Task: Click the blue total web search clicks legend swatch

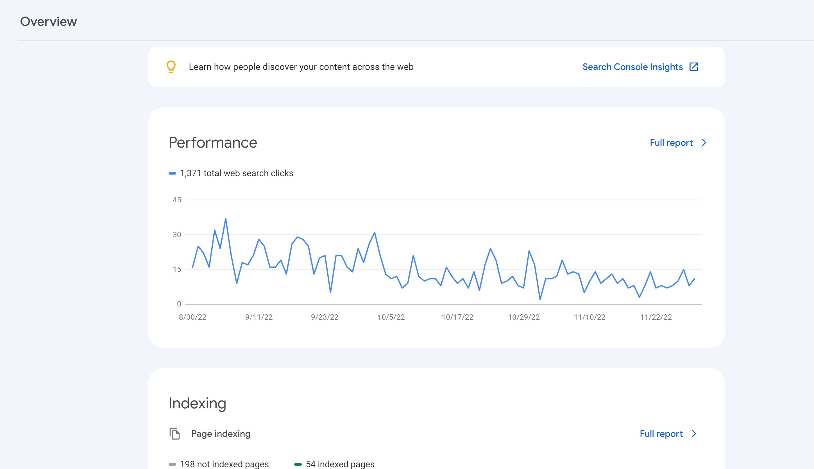Action: point(173,173)
